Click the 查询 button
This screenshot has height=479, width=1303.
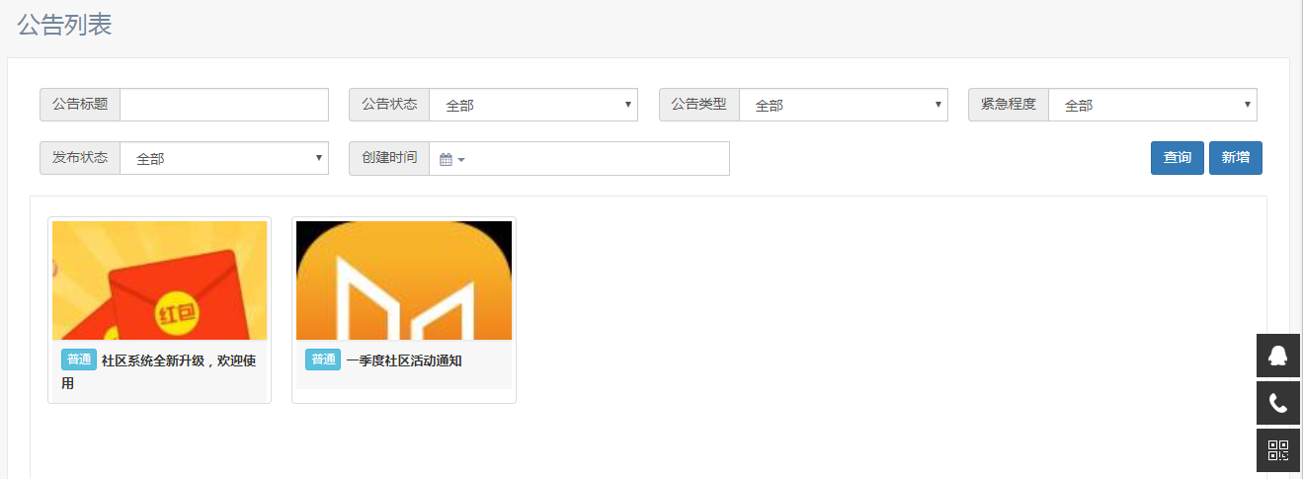pyautogui.click(x=1178, y=158)
